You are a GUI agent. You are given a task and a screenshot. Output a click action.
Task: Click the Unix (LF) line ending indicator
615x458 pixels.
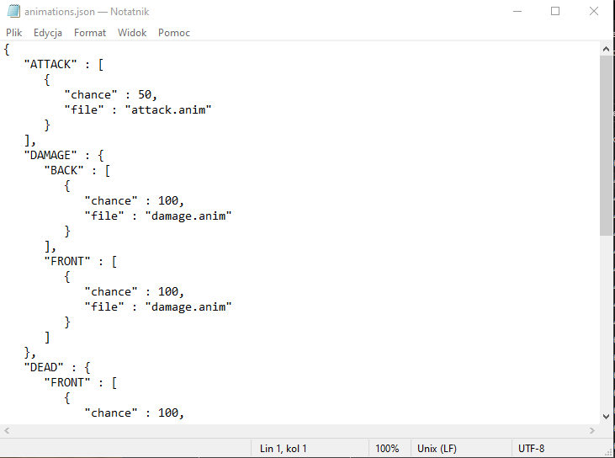tap(438, 449)
